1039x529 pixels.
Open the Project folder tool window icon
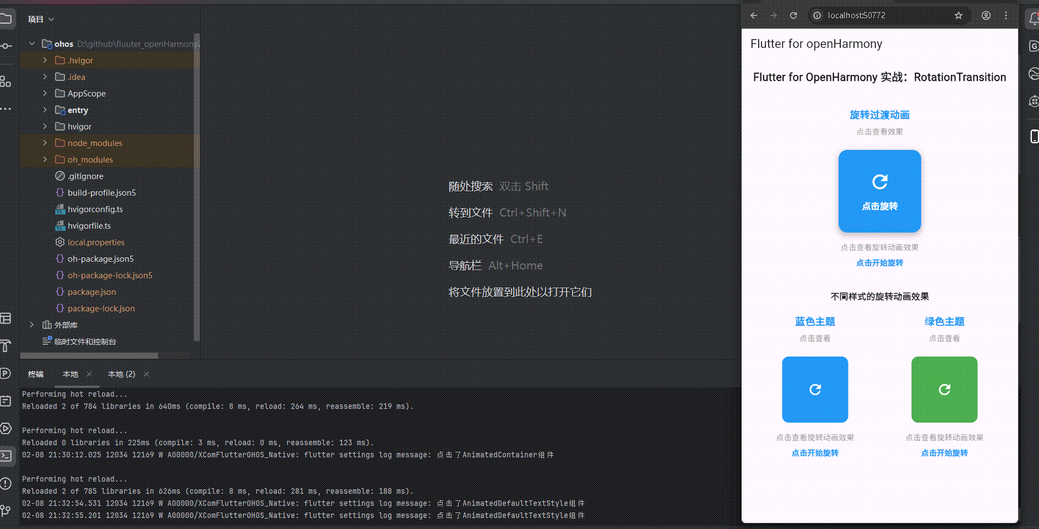tap(6, 19)
